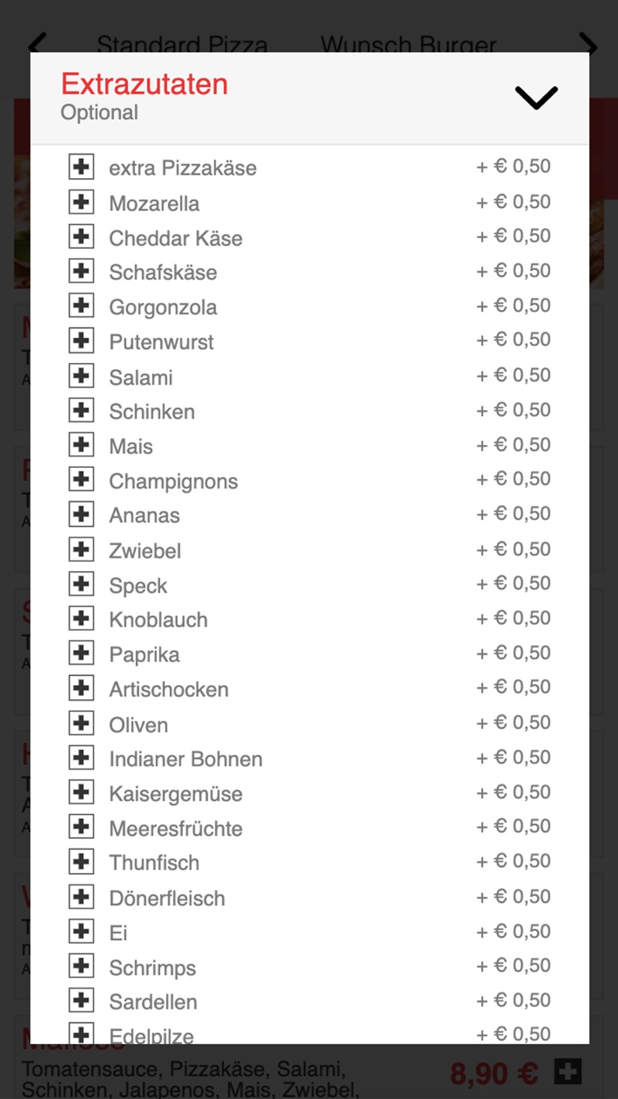The height and width of the screenshot is (1099, 618).
Task: Toggle the Schrimps extra checkbox
Action: pyautogui.click(x=81, y=966)
